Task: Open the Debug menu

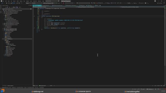Action: [21, 1]
